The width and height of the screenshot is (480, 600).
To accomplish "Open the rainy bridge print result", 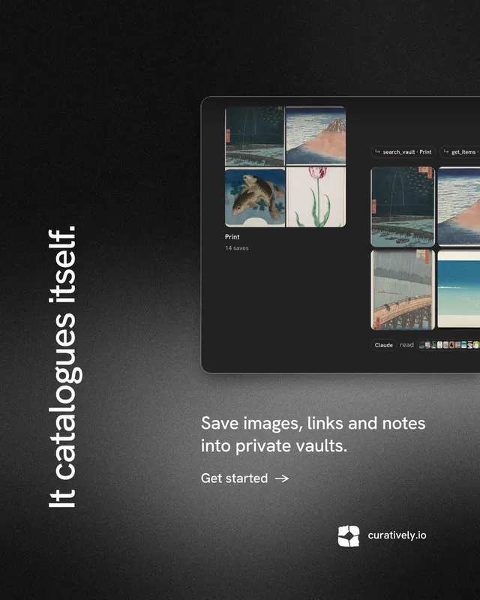I will pyautogui.click(x=403, y=289).
